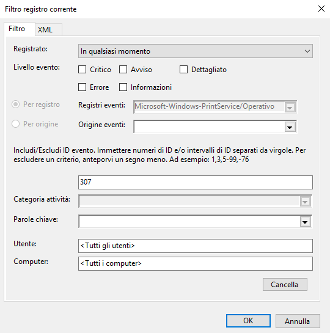This screenshot has height=333, width=330.
Task: Click the Cancella button
Action: tap(285, 284)
